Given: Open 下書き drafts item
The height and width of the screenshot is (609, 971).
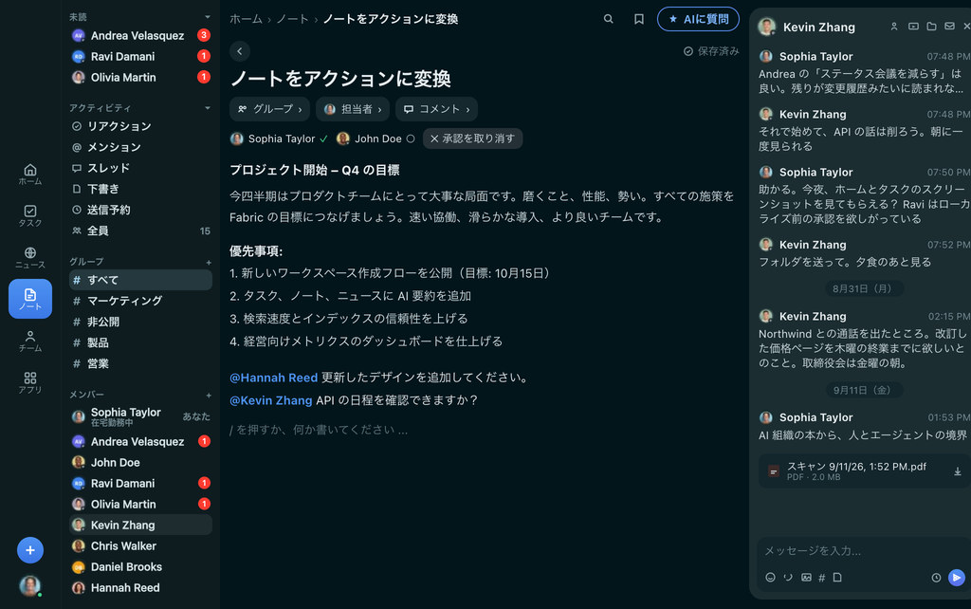Looking at the screenshot, I should click(140, 189).
